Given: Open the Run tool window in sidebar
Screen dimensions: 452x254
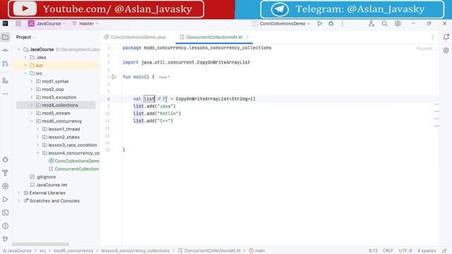Looking at the screenshot, I should pos(5,199).
